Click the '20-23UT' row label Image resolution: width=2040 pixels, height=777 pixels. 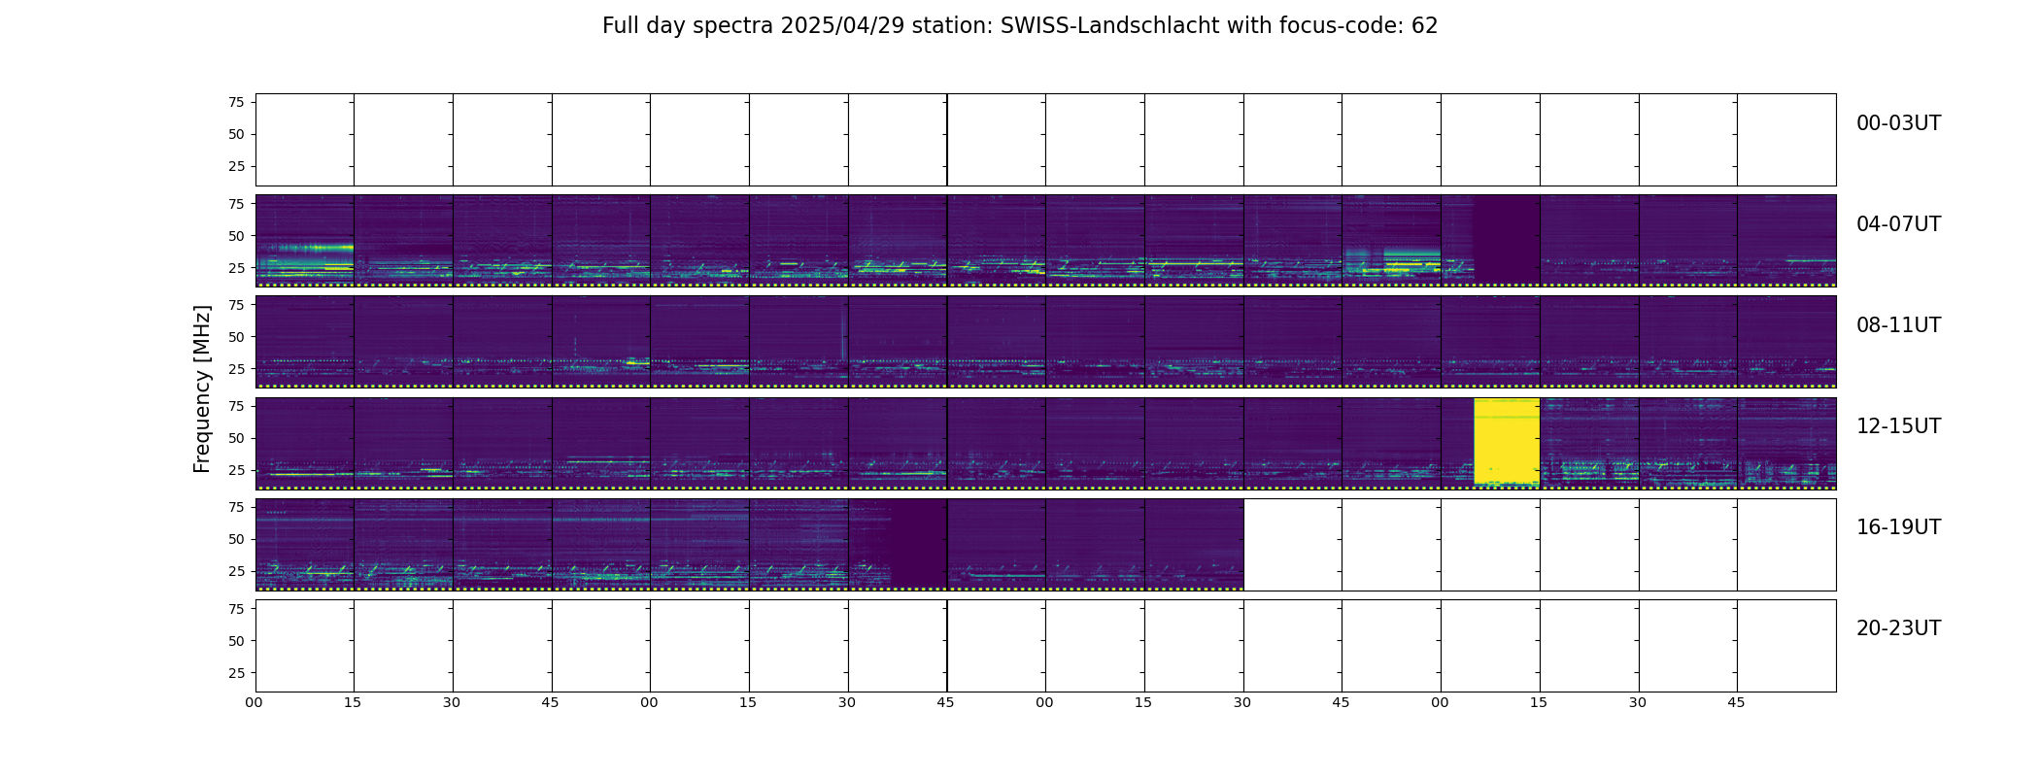1898,628
